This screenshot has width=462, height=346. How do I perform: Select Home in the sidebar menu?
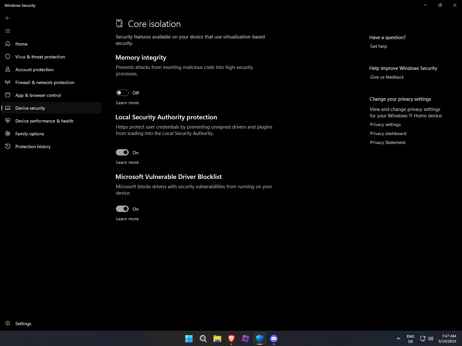[21, 44]
